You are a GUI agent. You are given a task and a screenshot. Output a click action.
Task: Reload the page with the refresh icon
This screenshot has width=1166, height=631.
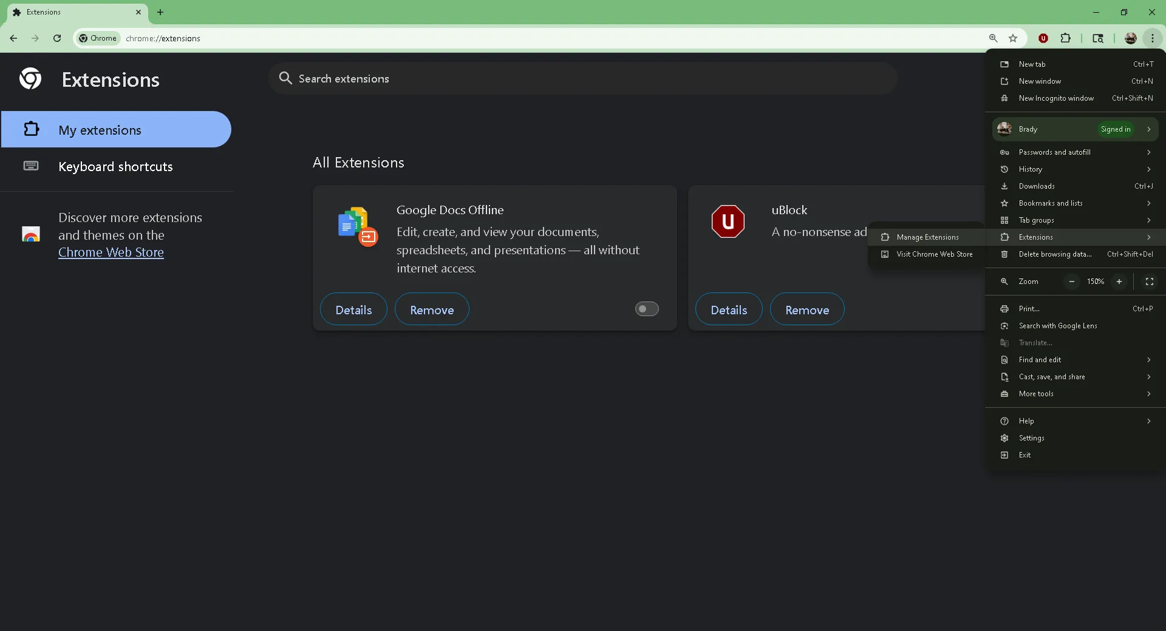pos(57,38)
